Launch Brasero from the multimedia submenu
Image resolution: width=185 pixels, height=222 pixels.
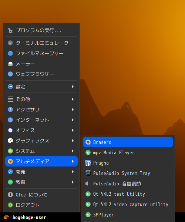128,142
